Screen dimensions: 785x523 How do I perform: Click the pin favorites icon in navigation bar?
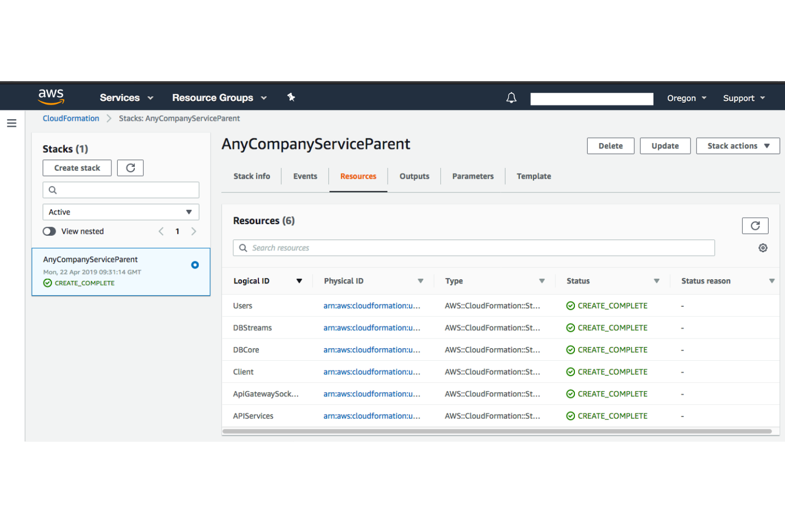click(291, 97)
